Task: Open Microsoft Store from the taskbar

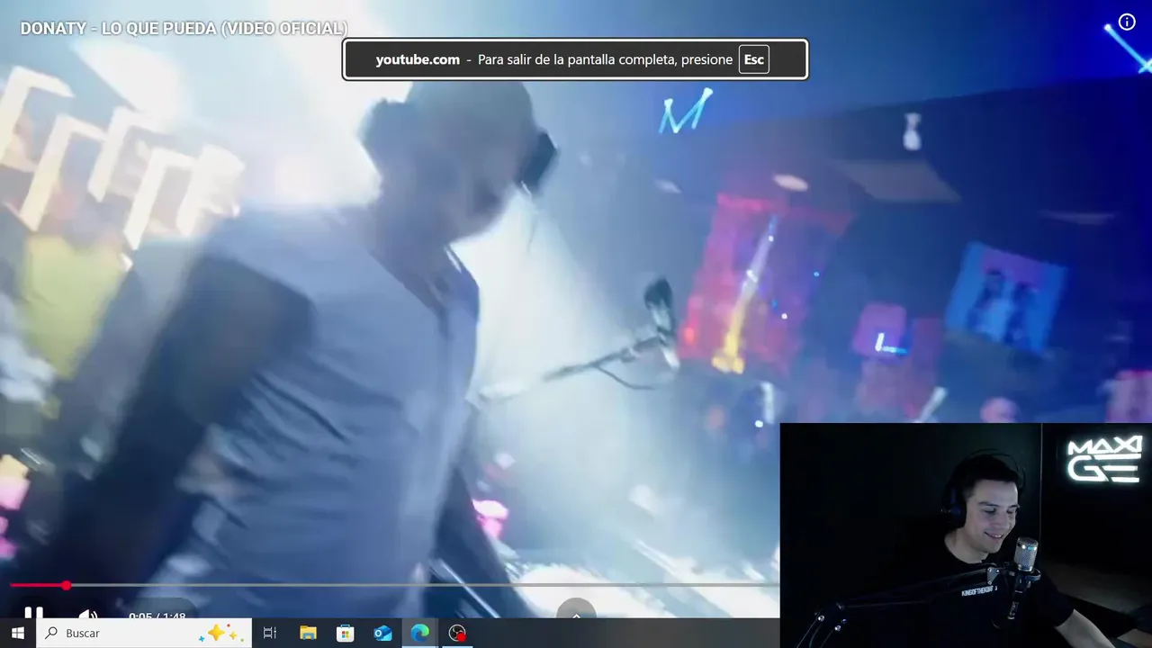Action: click(x=345, y=633)
